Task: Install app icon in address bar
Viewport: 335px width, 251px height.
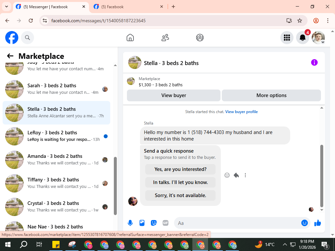Action: pos(289,21)
